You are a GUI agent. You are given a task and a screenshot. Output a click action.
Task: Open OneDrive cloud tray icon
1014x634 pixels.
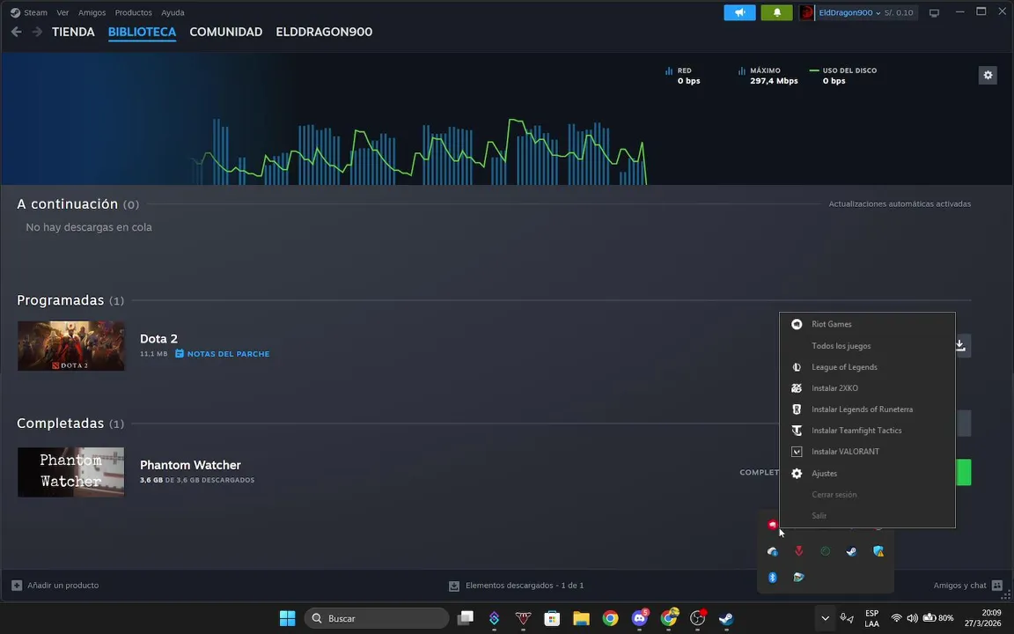772,551
